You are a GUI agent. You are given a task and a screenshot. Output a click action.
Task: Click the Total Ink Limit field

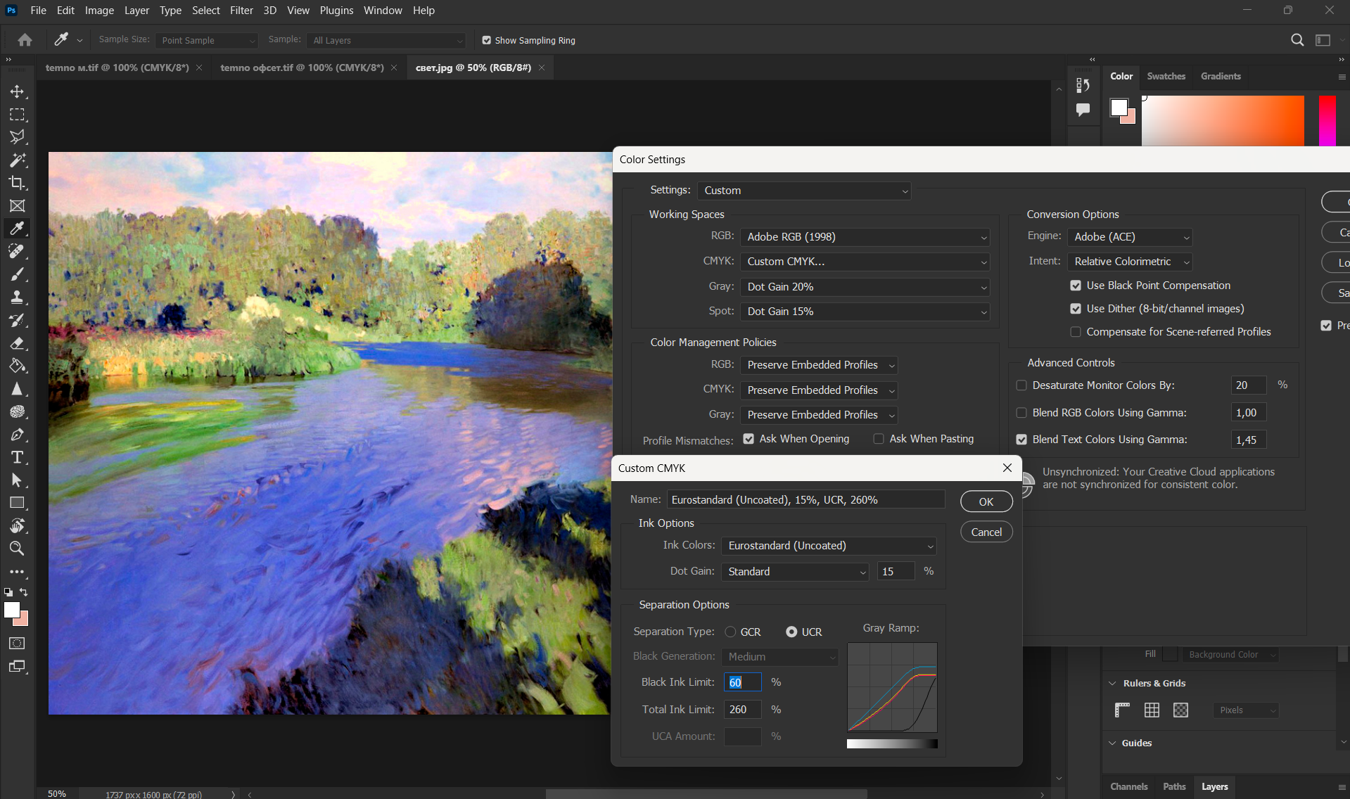pos(742,710)
